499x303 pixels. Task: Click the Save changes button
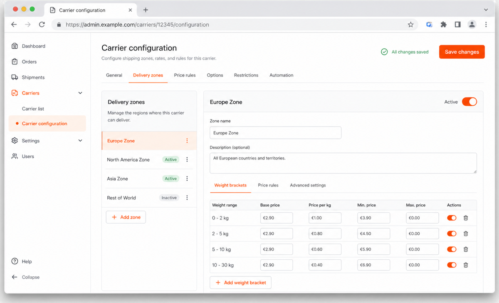click(462, 52)
